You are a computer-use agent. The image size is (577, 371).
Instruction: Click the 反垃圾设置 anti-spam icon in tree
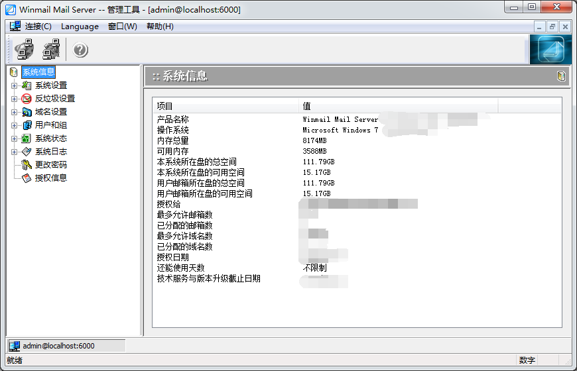[27, 99]
